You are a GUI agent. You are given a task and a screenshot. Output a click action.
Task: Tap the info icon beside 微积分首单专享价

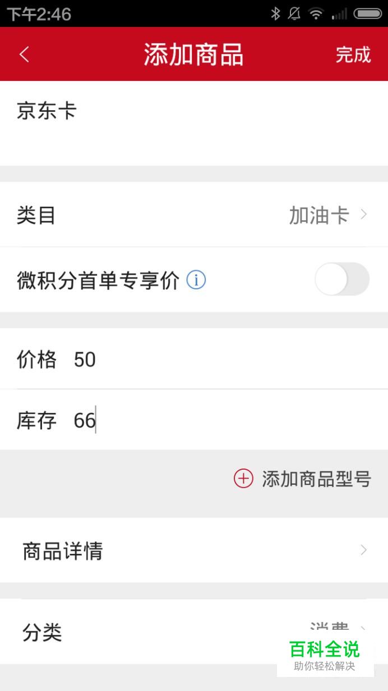coord(196,280)
